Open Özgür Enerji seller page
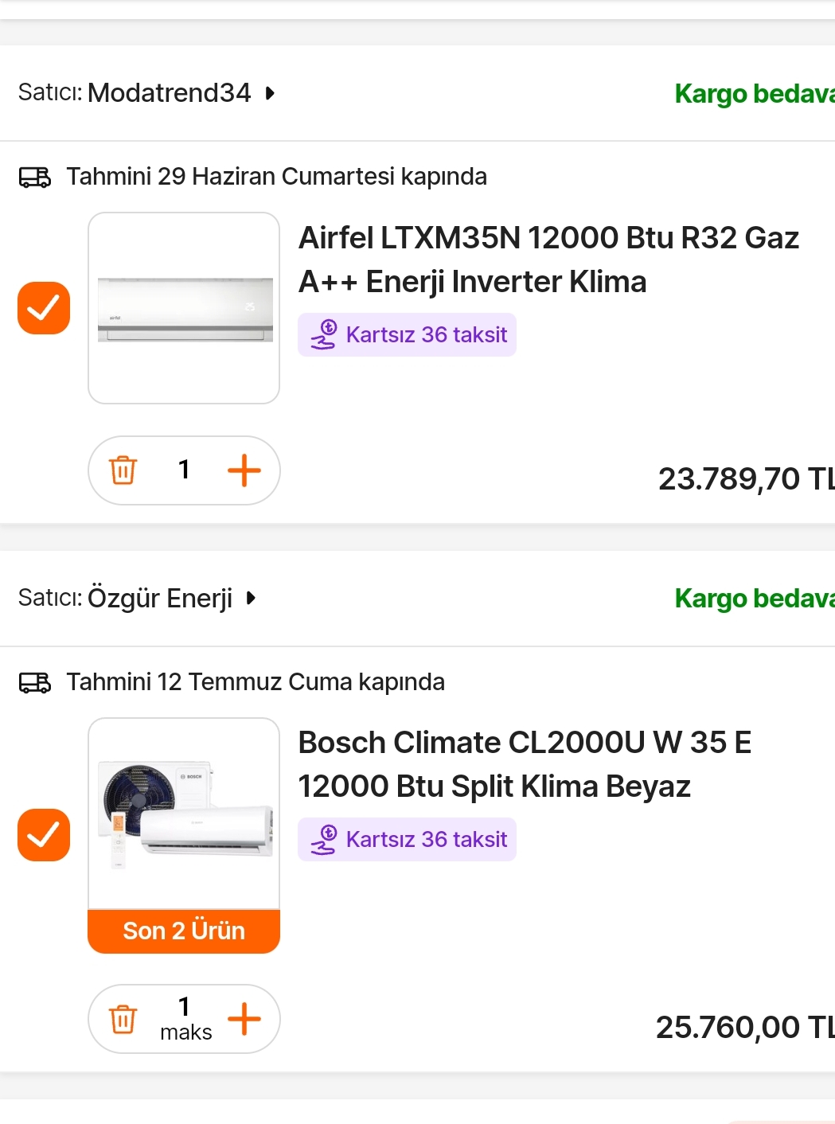The height and width of the screenshot is (1124, 835). pos(160,598)
